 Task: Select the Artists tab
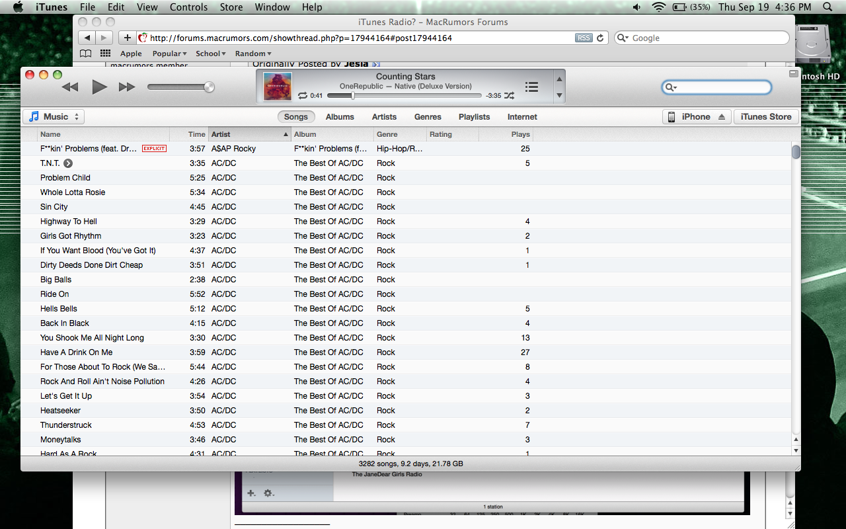[384, 116]
